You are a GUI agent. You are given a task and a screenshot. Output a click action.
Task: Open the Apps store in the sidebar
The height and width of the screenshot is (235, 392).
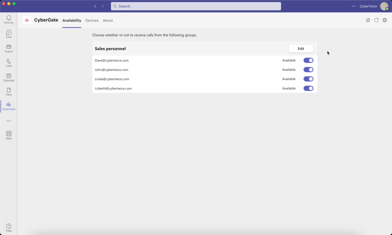click(x=9, y=135)
